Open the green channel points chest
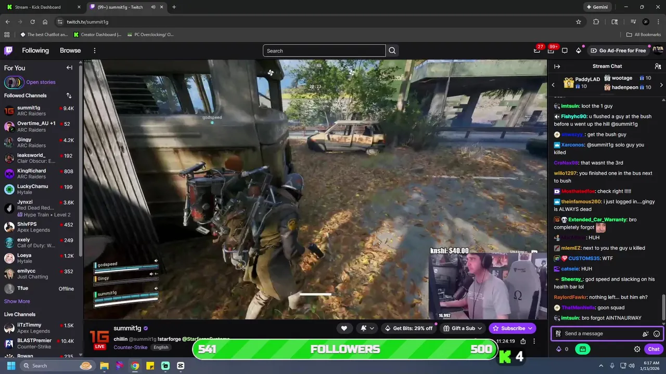The image size is (666, 374). coord(582,349)
